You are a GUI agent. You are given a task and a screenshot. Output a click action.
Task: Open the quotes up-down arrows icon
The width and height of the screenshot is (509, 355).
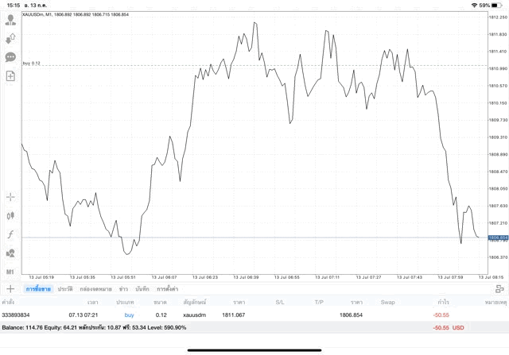point(10,38)
